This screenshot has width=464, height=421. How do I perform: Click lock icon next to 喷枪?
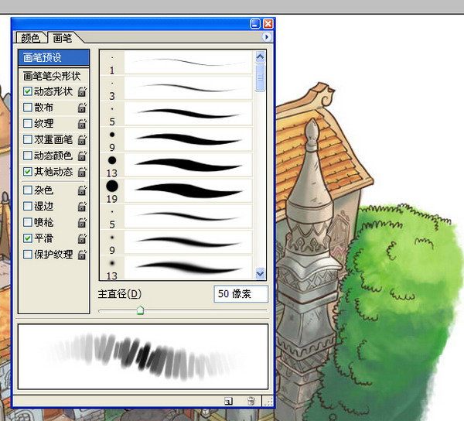(82, 222)
